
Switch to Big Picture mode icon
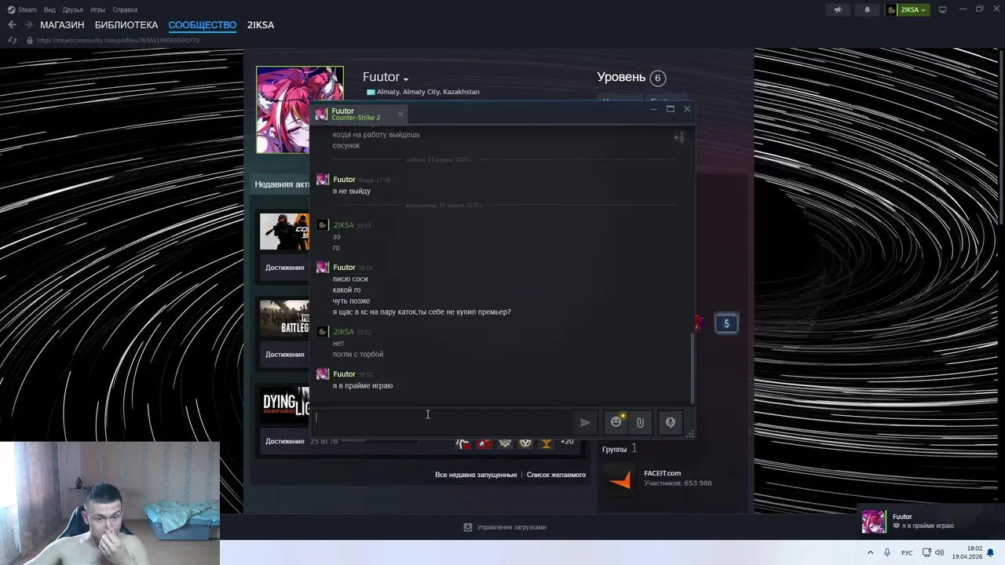(x=943, y=10)
